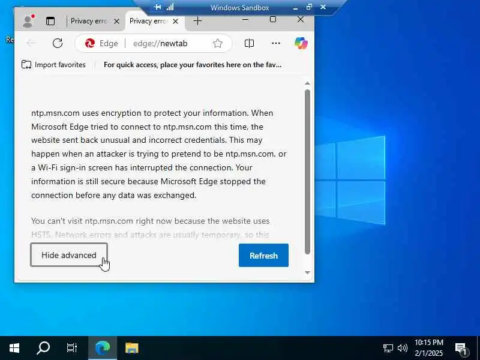480x360 pixels.
Task: Click Microsoft Edge taskbar icon
Action: [103, 348]
